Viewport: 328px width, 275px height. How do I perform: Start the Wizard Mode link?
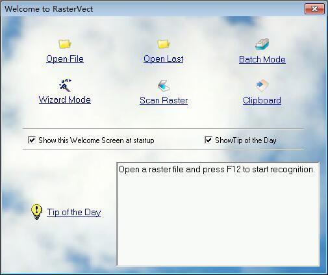pos(65,100)
